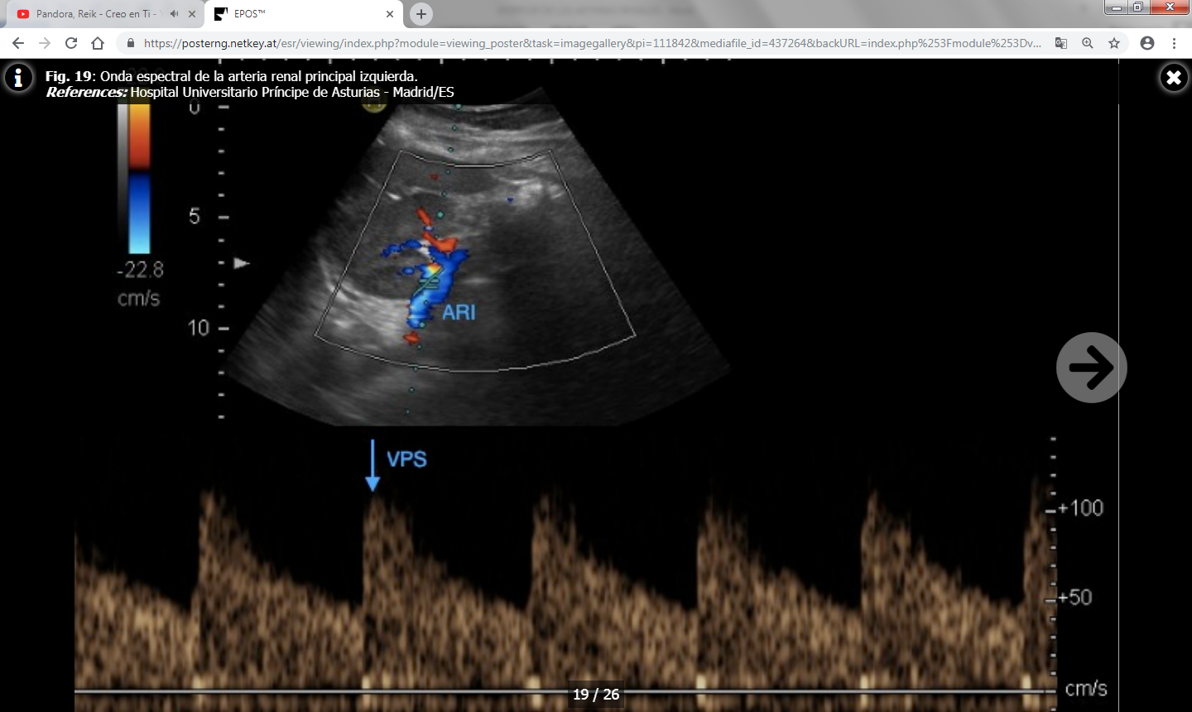
Task: Open a new browser tab
Action: [421, 14]
